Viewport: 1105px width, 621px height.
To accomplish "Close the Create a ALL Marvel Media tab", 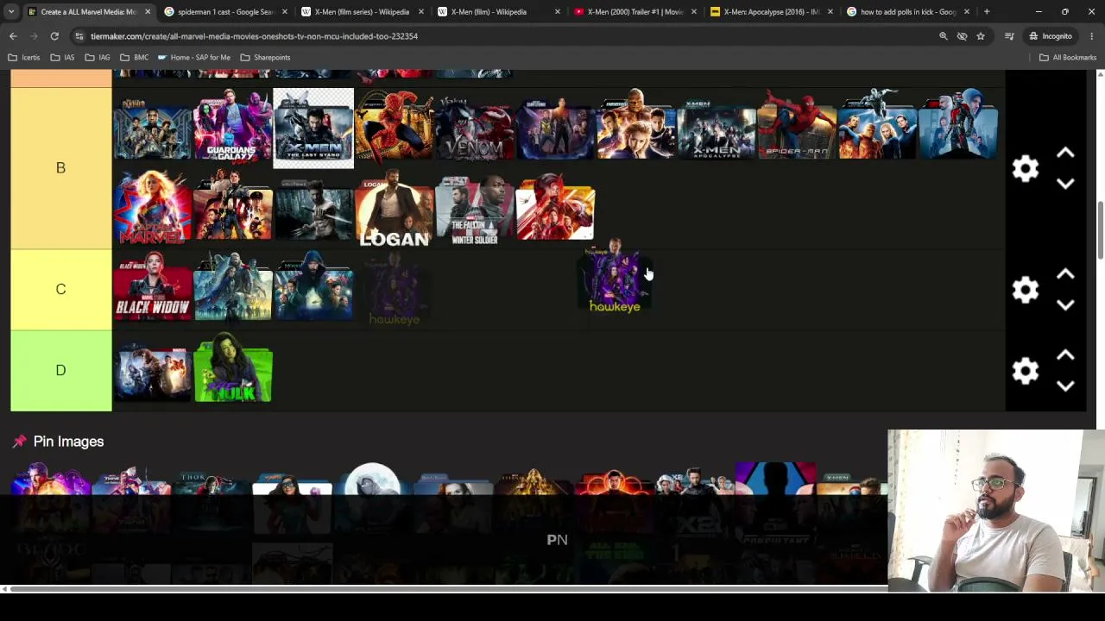I will click(148, 12).
